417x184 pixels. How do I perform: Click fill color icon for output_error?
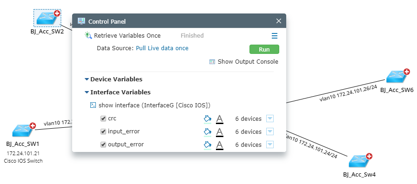pyautogui.click(x=208, y=145)
